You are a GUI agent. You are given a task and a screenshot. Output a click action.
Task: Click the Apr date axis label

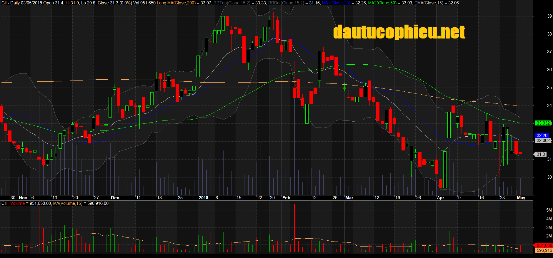[x=441, y=198]
